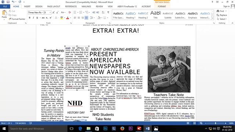Viewport: 235px width, 132px height.
Task: Justify the paragraph text
Action: click(x=86, y=18)
